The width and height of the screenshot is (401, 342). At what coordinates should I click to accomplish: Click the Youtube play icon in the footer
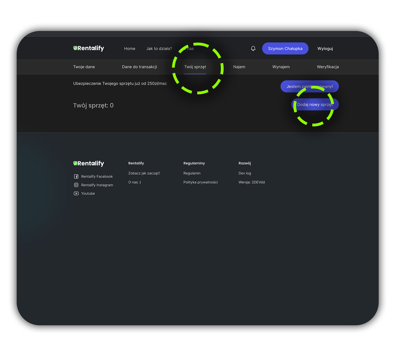pyautogui.click(x=76, y=194)
